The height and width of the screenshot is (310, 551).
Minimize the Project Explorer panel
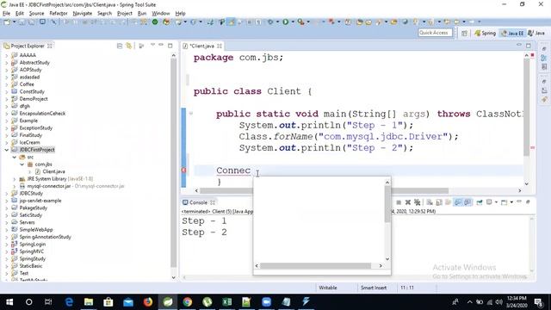coord(161,46)
